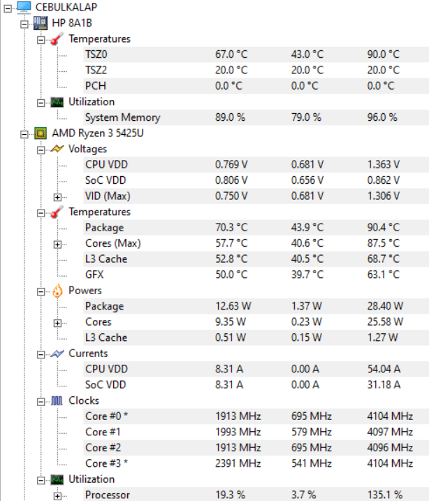This screenshot has height=501, width=429.
Task: Select the PCH temperature row
Action: (x=256, y=86)
